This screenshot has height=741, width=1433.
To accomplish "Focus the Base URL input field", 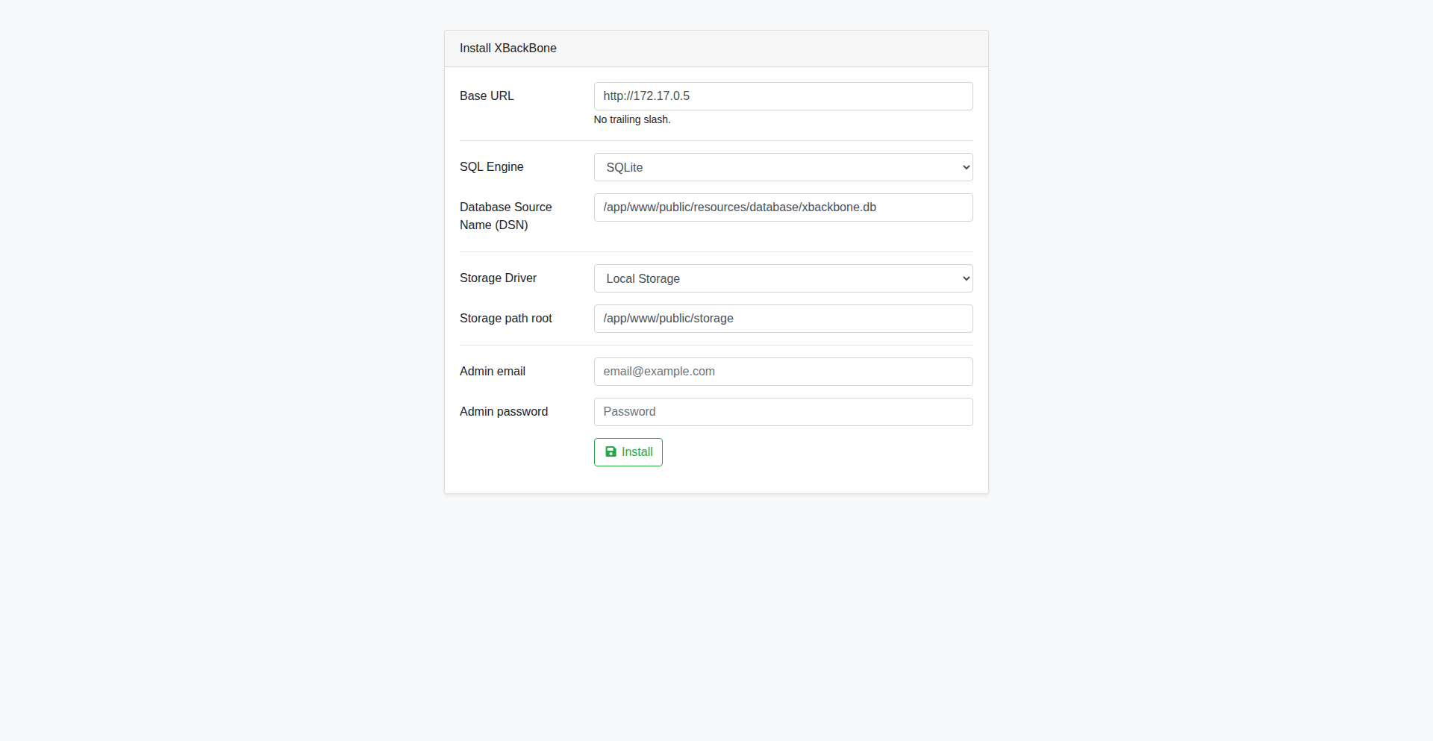I will [782, 96].
